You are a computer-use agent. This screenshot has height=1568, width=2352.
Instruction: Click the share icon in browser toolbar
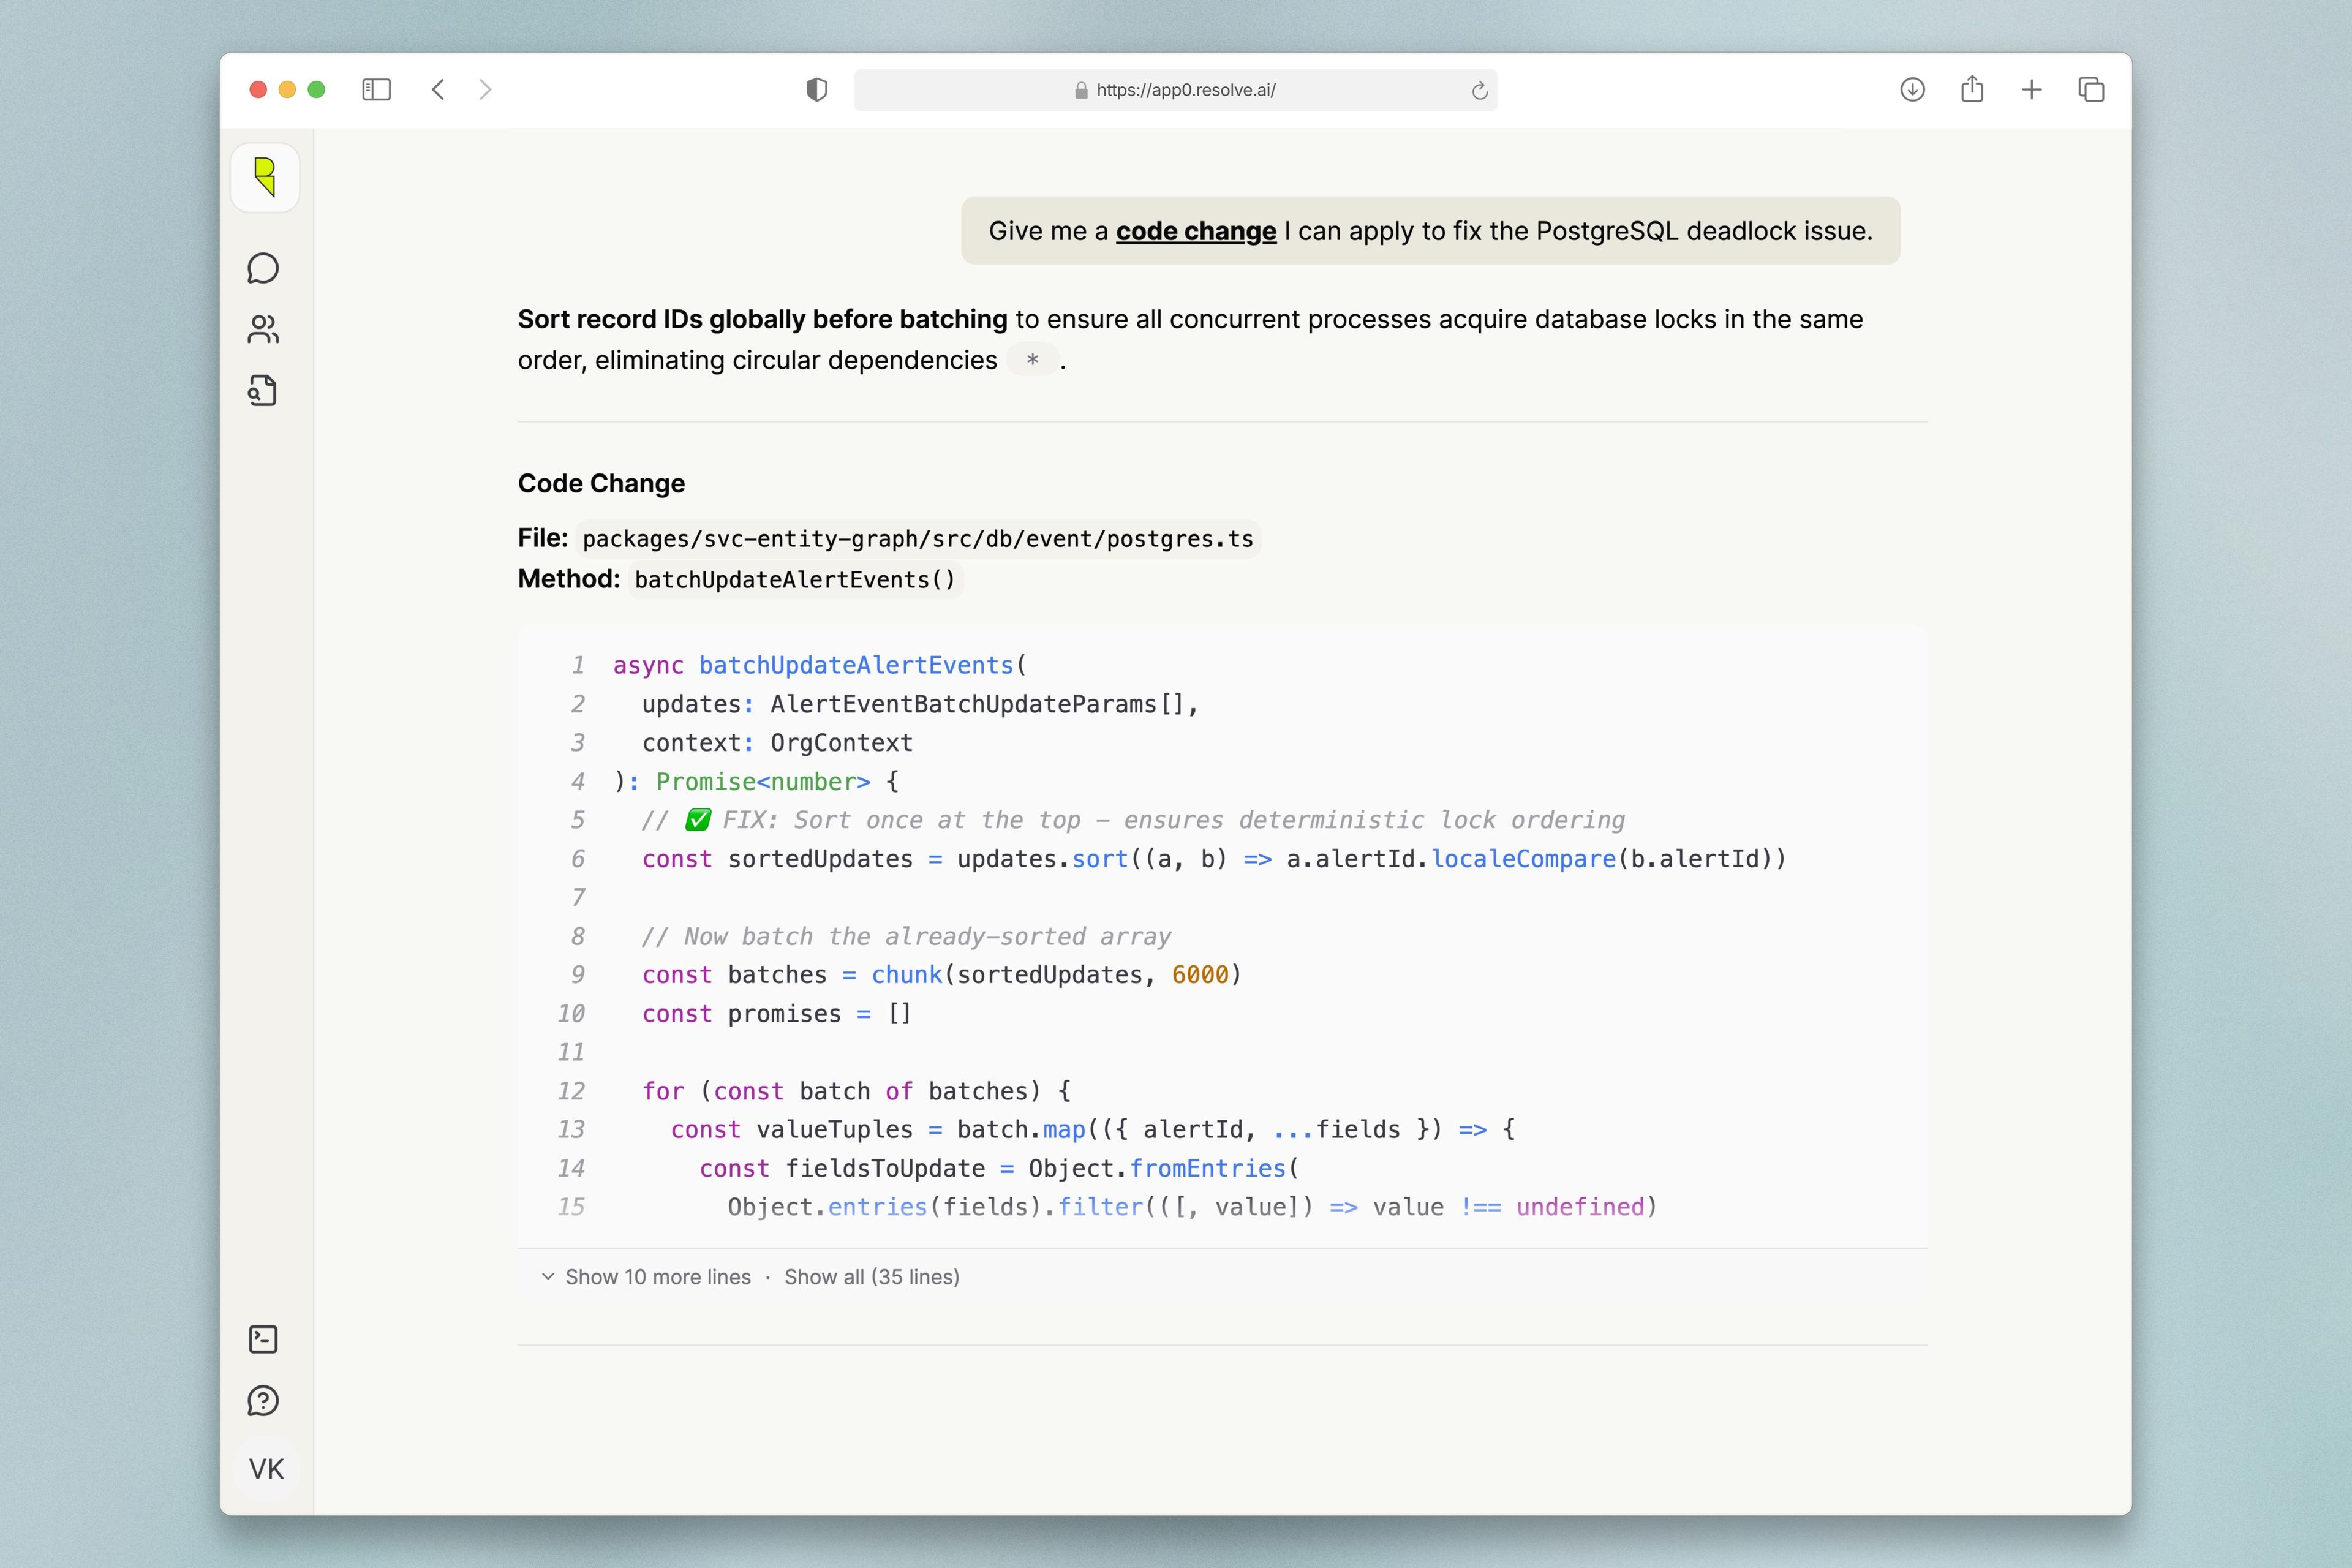tap(1972, 90)
